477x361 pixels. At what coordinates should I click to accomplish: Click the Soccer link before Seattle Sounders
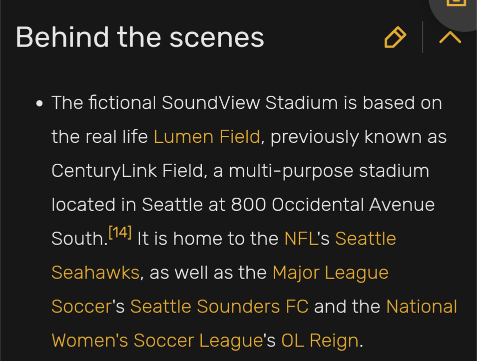[x=82, y=306]
